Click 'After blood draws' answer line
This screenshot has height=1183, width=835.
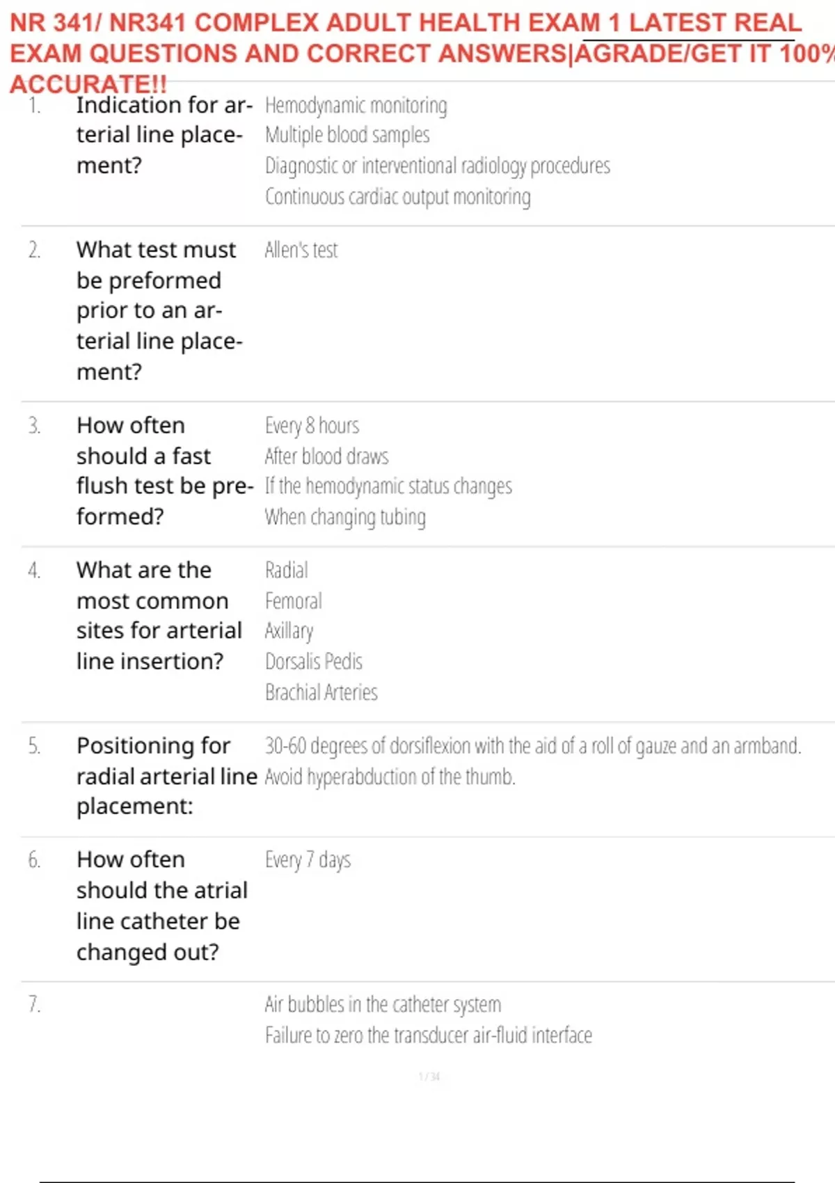[x=326, y=456]
